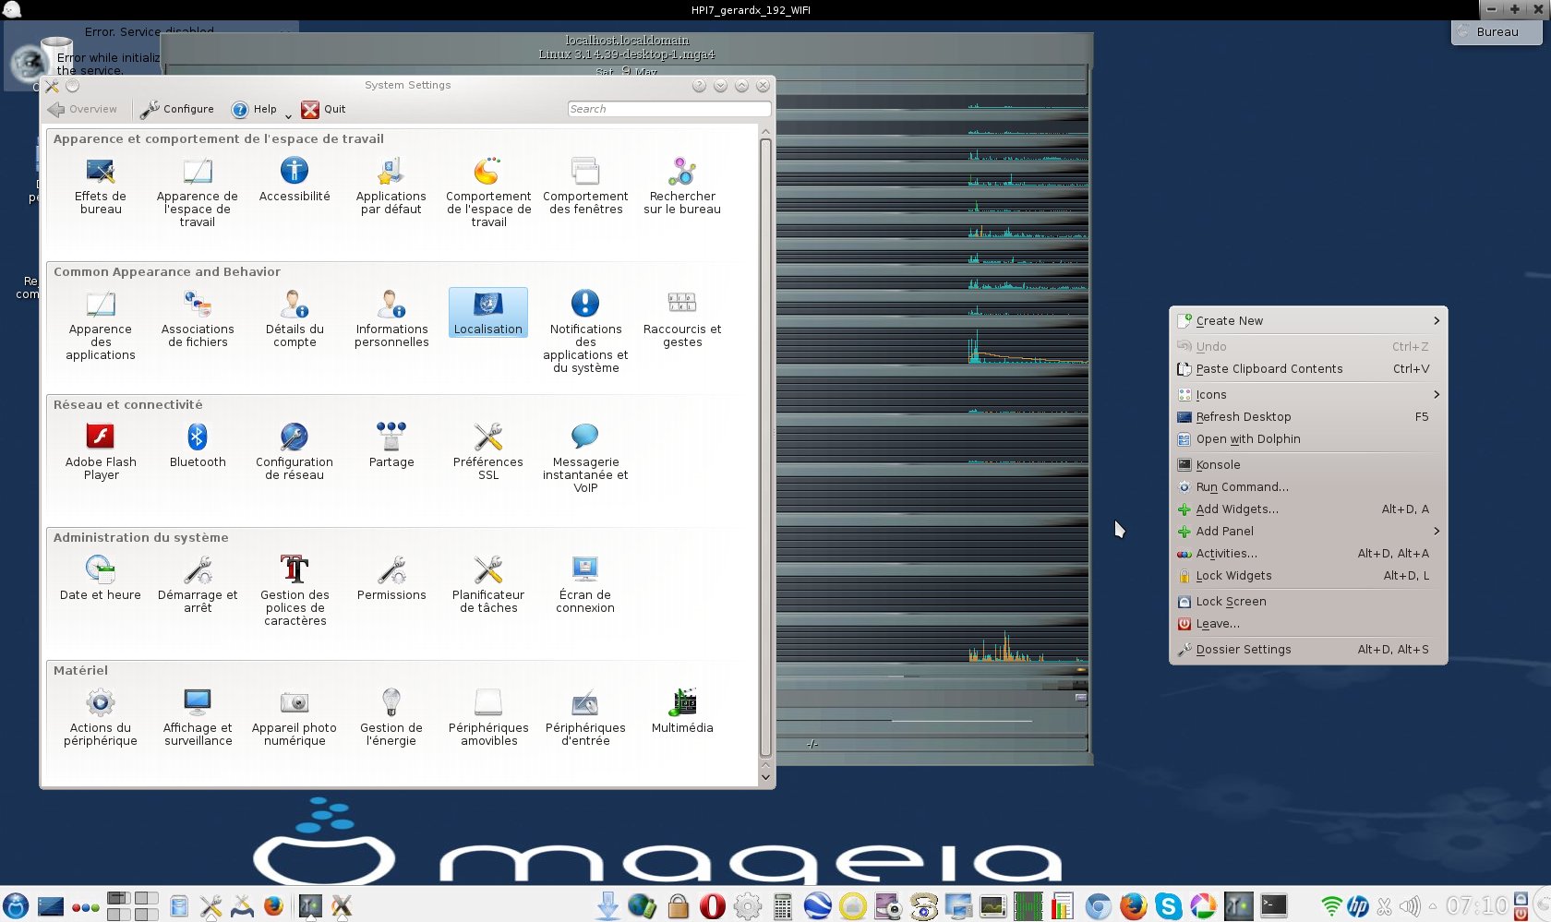The width and height of the screenshot is (1551, 922).
Task: Click the Quit toolbar button
Action: click(x=324, y=109)
